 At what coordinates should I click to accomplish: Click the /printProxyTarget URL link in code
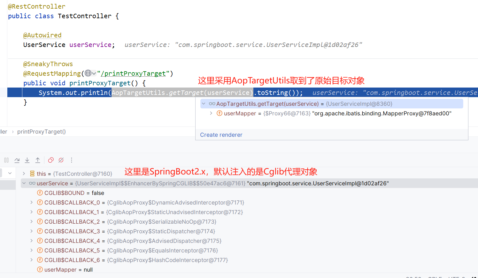[x=133, y=73]
